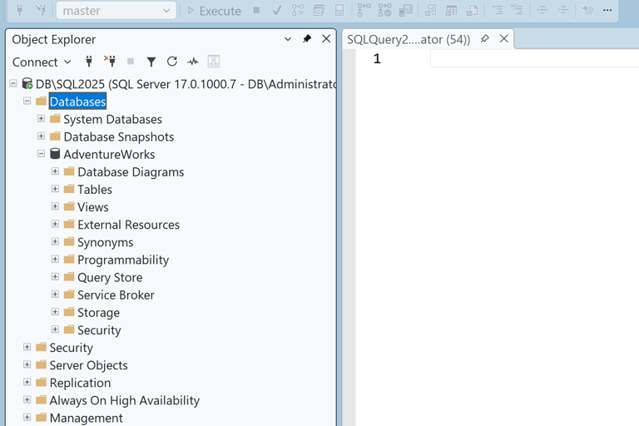
Task: Click the Refresh icon in Object Explorer
Action: coord(172,62)
